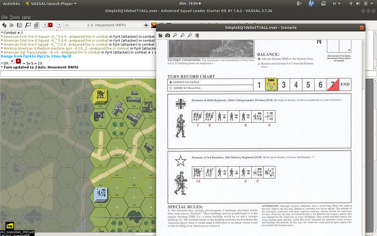This screenshot has width=377, height=236.
Task: Click the yellow TURN marker on turn 2
Action: pos(271,84)
